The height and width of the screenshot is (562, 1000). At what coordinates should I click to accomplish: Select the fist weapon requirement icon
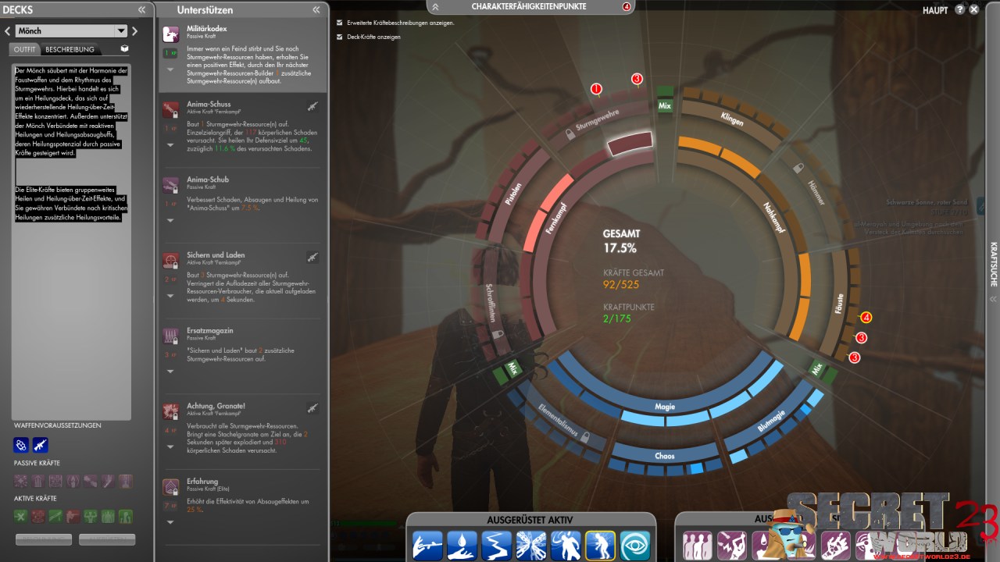(21, 446)
